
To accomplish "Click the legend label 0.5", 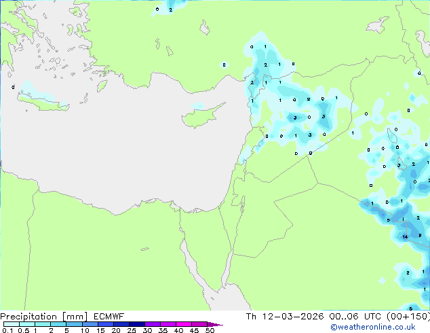I will pos(23,330).
